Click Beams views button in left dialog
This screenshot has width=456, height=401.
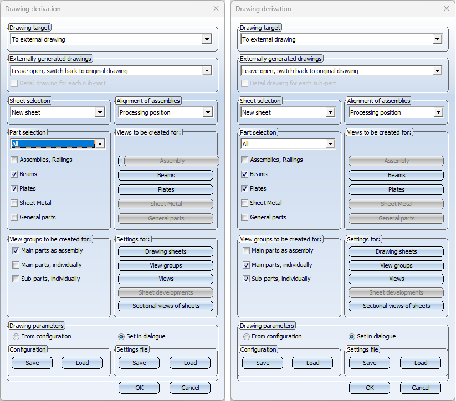pos(166,175)
